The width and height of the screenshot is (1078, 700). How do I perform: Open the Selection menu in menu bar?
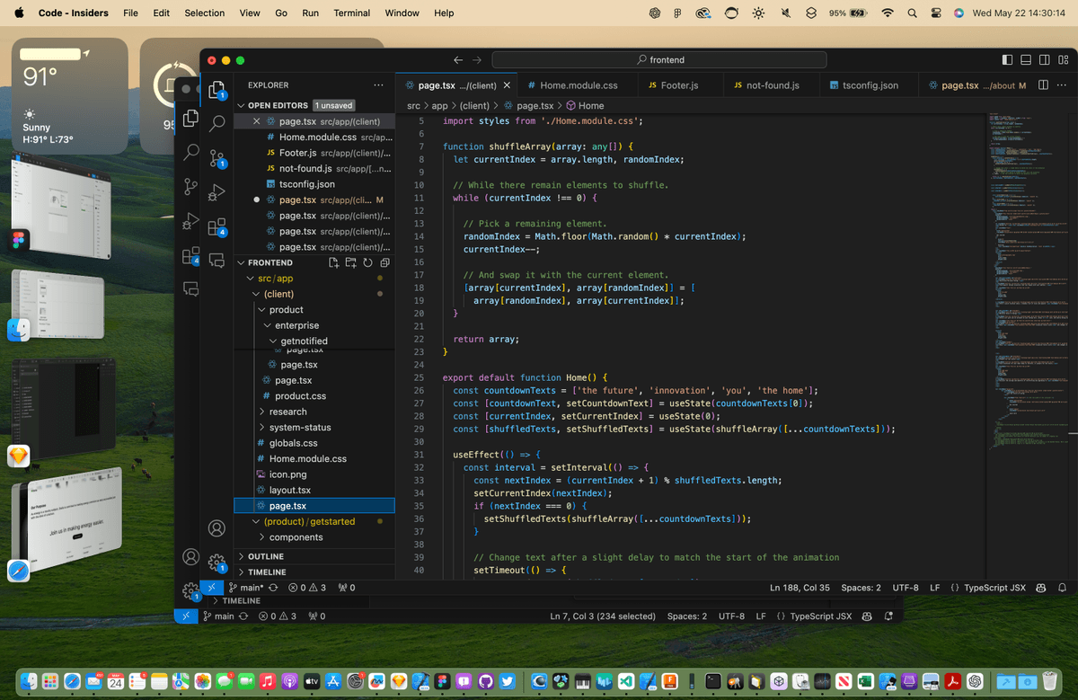click(205, 13)
